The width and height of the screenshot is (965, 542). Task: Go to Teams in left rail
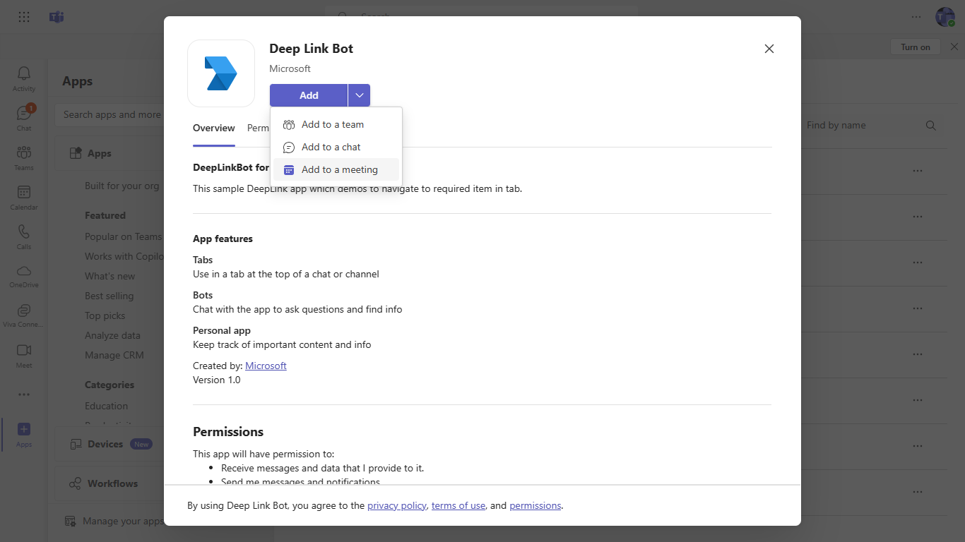(x=24, y=157)
